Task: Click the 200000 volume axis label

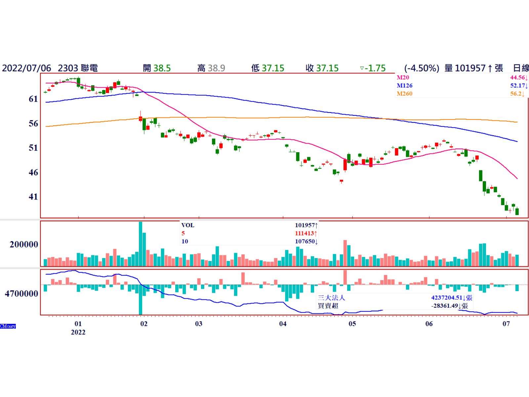Action: click(24, 244)
